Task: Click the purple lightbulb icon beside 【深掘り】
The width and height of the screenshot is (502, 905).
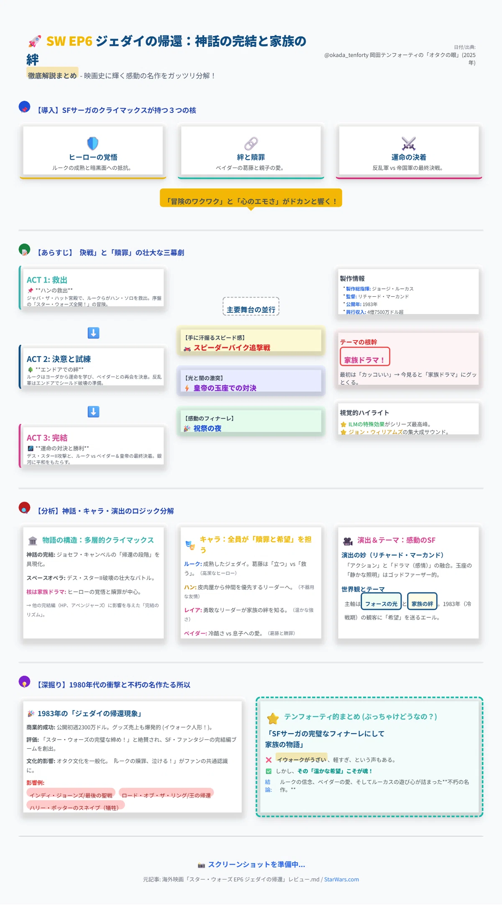Action: [x=25, y=682]
